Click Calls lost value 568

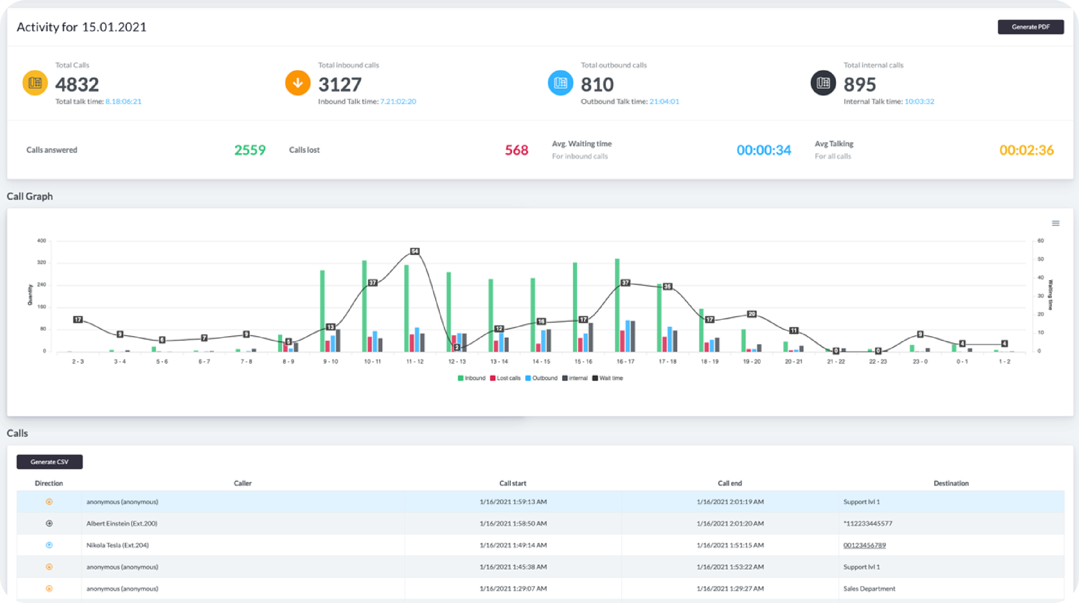click(x=517, y=150)
